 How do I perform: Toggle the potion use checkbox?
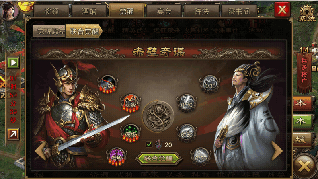149,144
